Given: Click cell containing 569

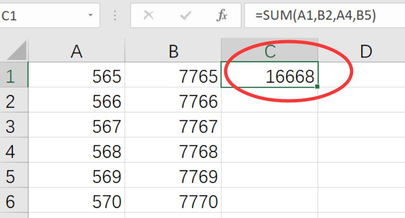Looking at the screenshot, I should point(76,175).
